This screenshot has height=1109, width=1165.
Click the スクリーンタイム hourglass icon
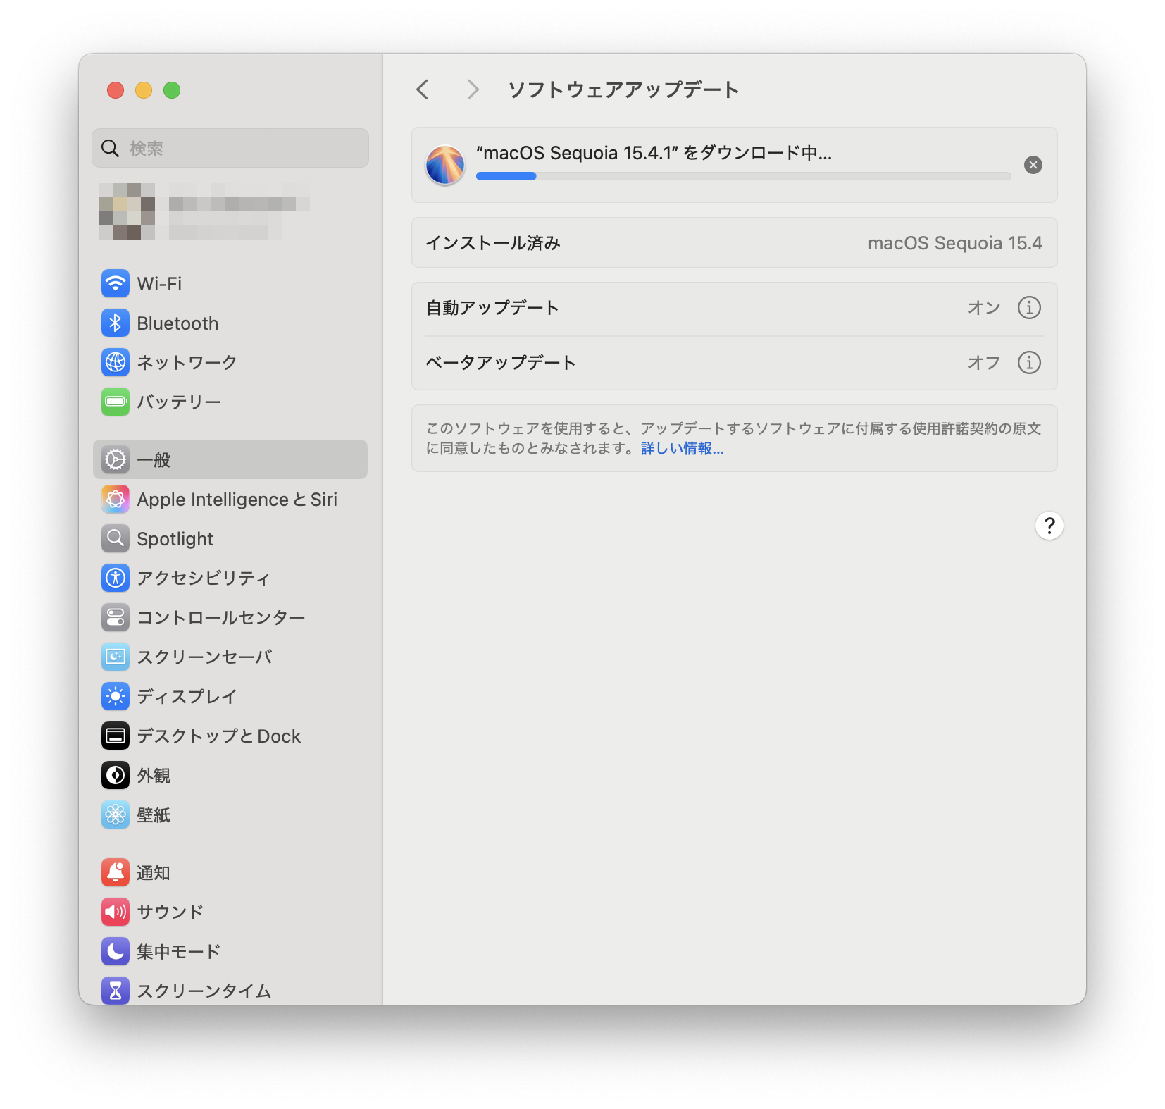(116, 991)
